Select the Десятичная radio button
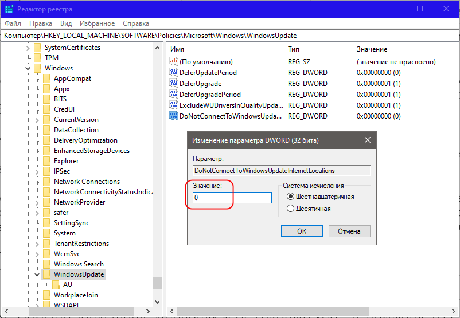 coord(290,209)
